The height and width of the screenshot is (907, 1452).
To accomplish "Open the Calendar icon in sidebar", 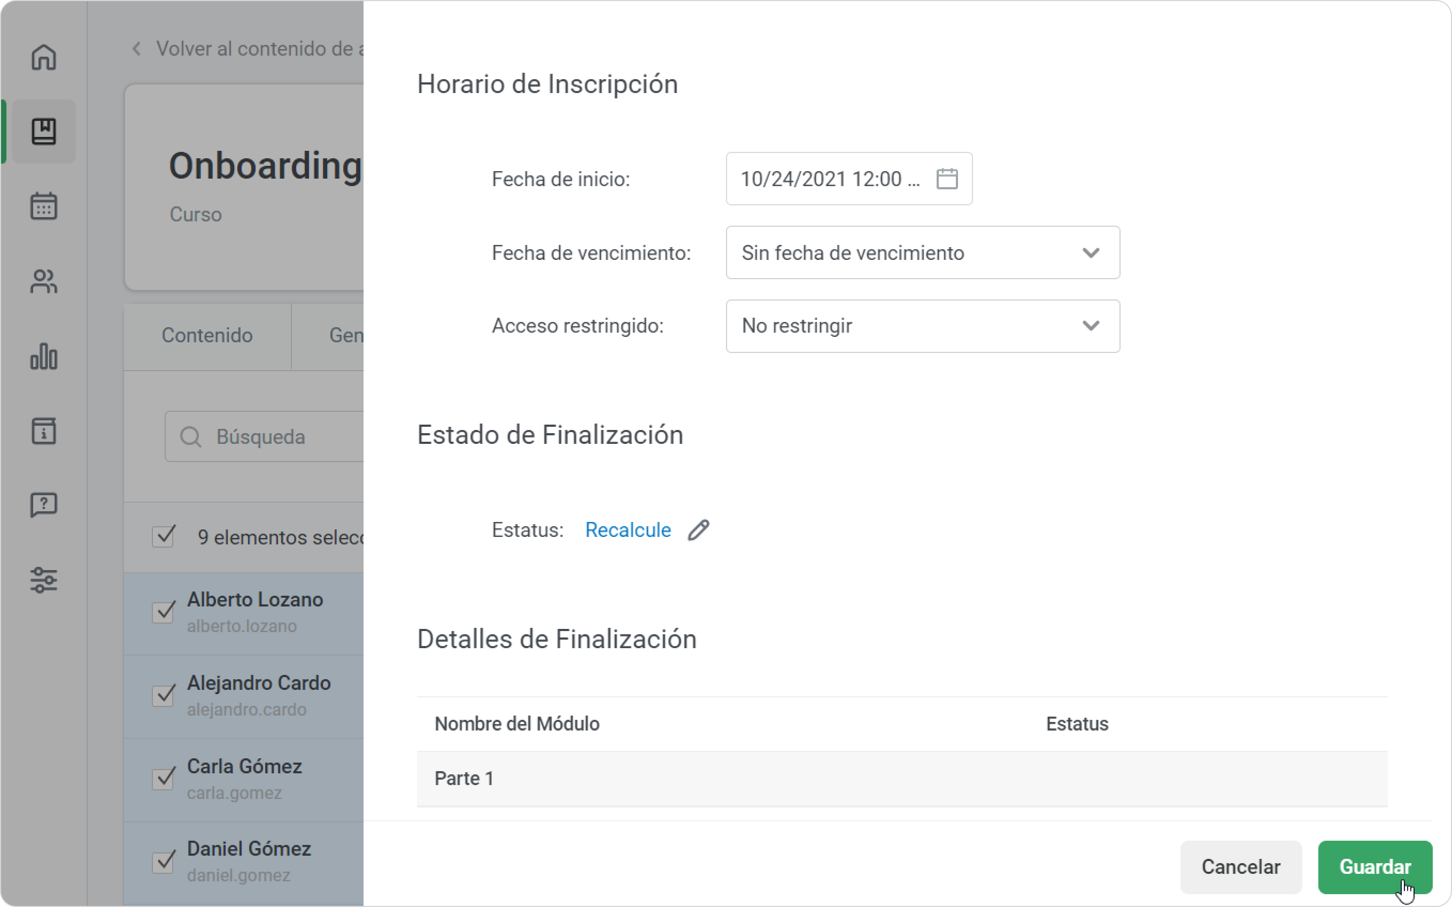I will (x=44, y=206).
